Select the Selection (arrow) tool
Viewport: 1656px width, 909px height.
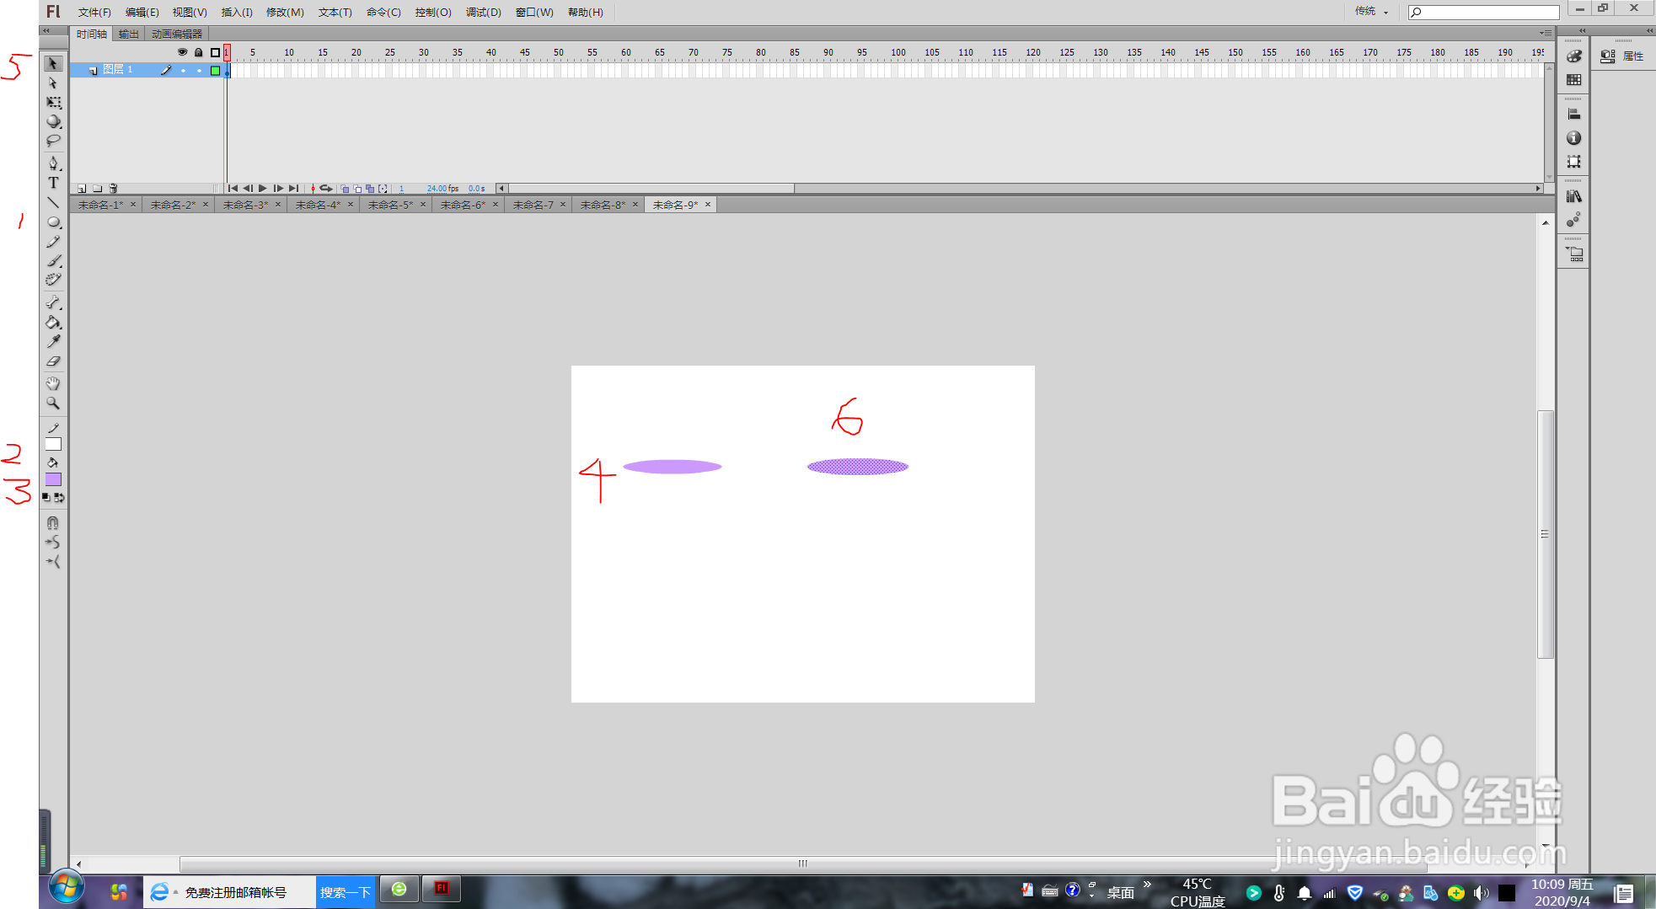tap(53, 64)
